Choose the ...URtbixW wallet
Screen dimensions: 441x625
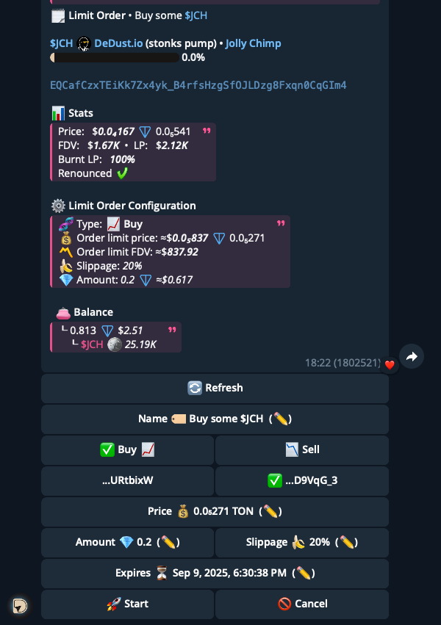pos(128,481)
